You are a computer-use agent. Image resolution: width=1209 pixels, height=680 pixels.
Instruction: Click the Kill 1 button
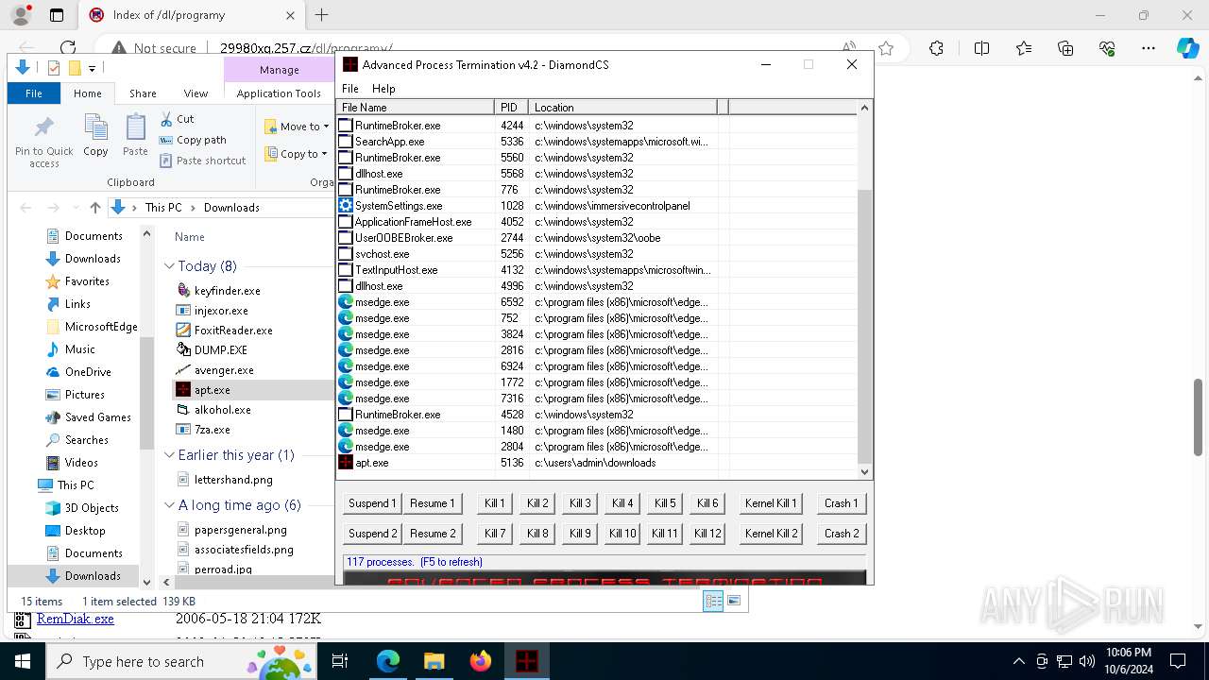(495, 503)
